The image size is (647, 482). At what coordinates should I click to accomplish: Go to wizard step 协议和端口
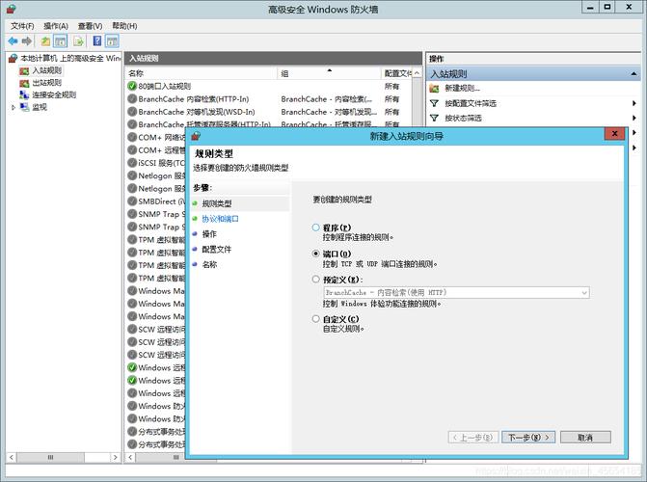pos(220,219)
